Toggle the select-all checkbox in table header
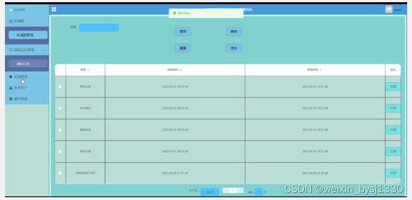412x200 pixels. 60,70
